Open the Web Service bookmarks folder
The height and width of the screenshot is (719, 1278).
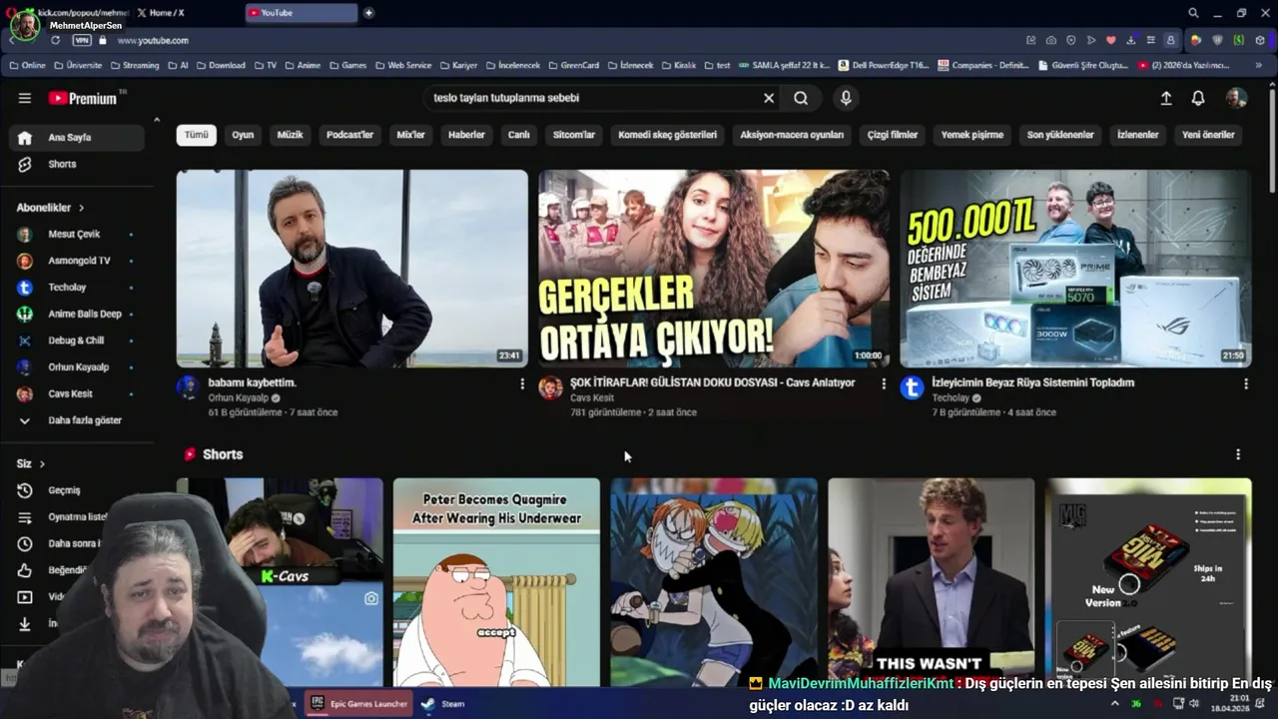(403, 65)
